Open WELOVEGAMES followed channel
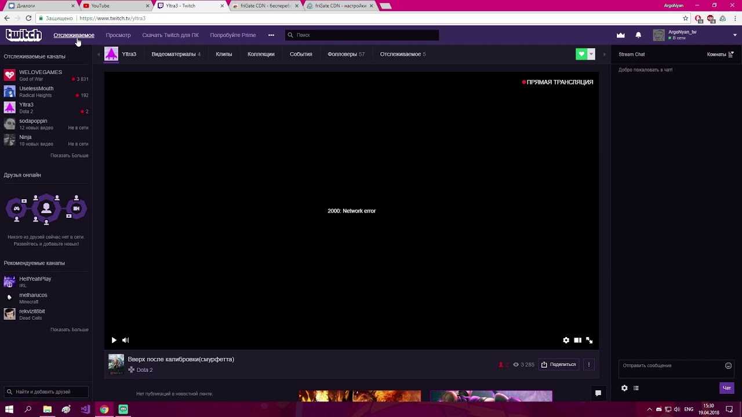The height and width of the screenshot is (417, 742). pyautogui.click(x=46, y=75)
